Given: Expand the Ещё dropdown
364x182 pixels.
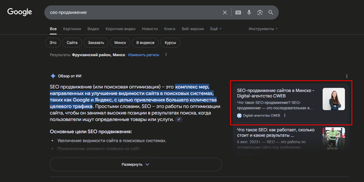Looking at the screenshot, I should point(216,29).
